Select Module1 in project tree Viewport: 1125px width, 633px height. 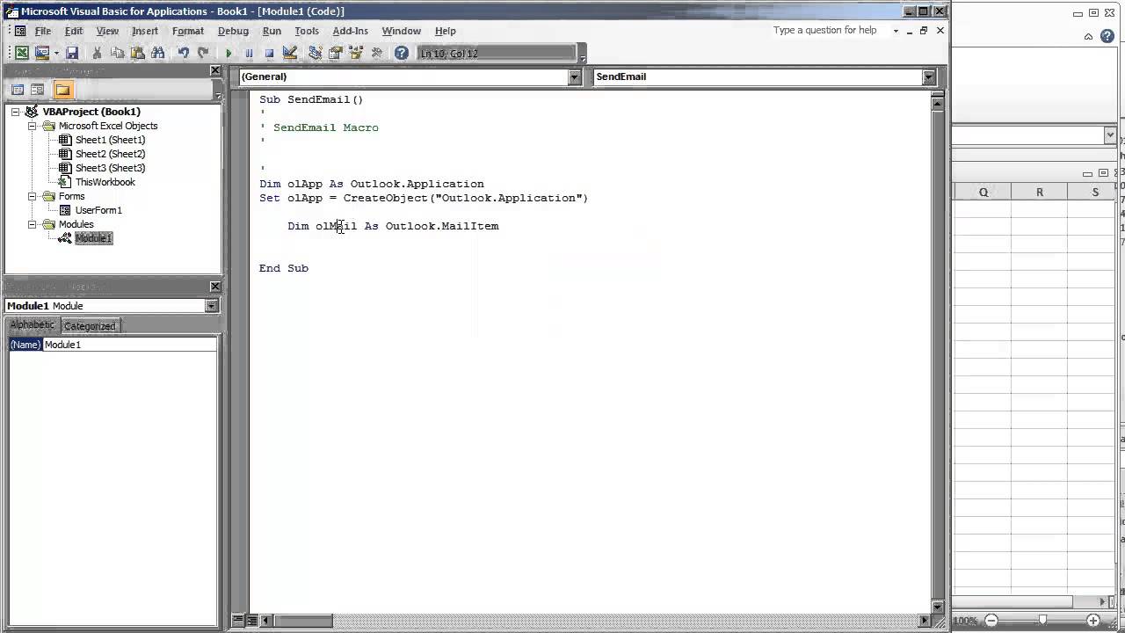[x=93, y=238]
